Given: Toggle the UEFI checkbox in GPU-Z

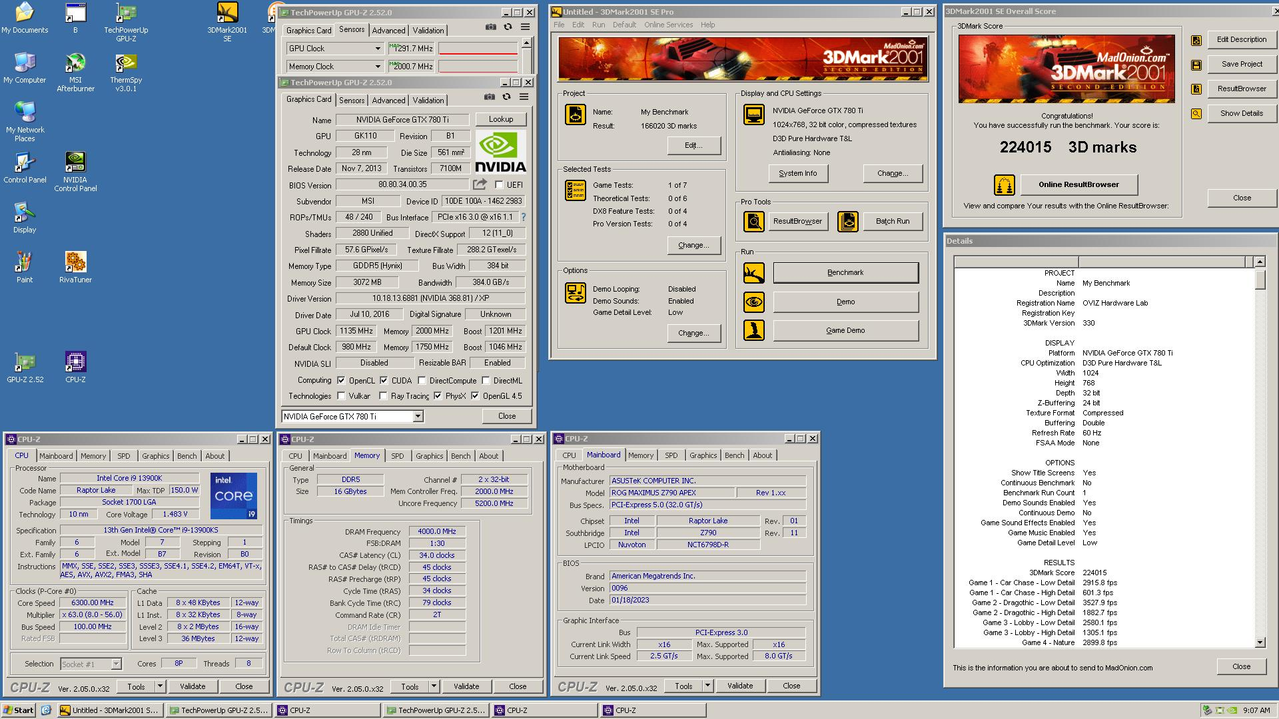Looking at the screenshot, I should click(x=499, y=185).
